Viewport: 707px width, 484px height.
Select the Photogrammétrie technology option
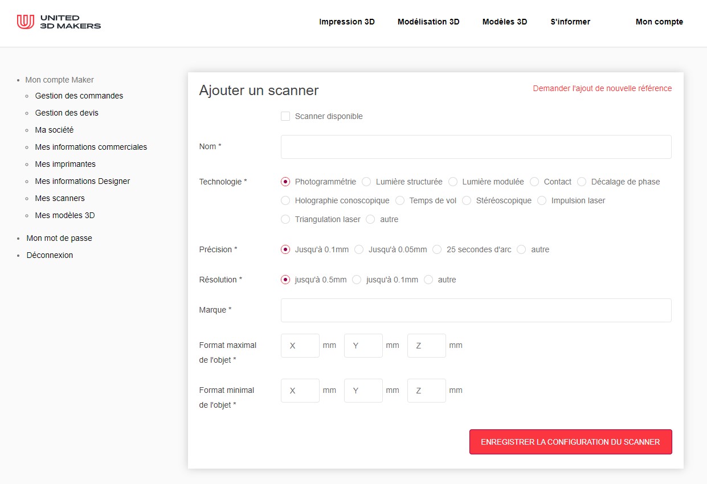coord(285,182)
